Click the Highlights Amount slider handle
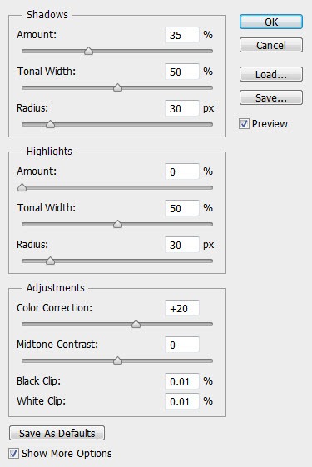This screenshot has width=312, height=467. tap(22, 187)
